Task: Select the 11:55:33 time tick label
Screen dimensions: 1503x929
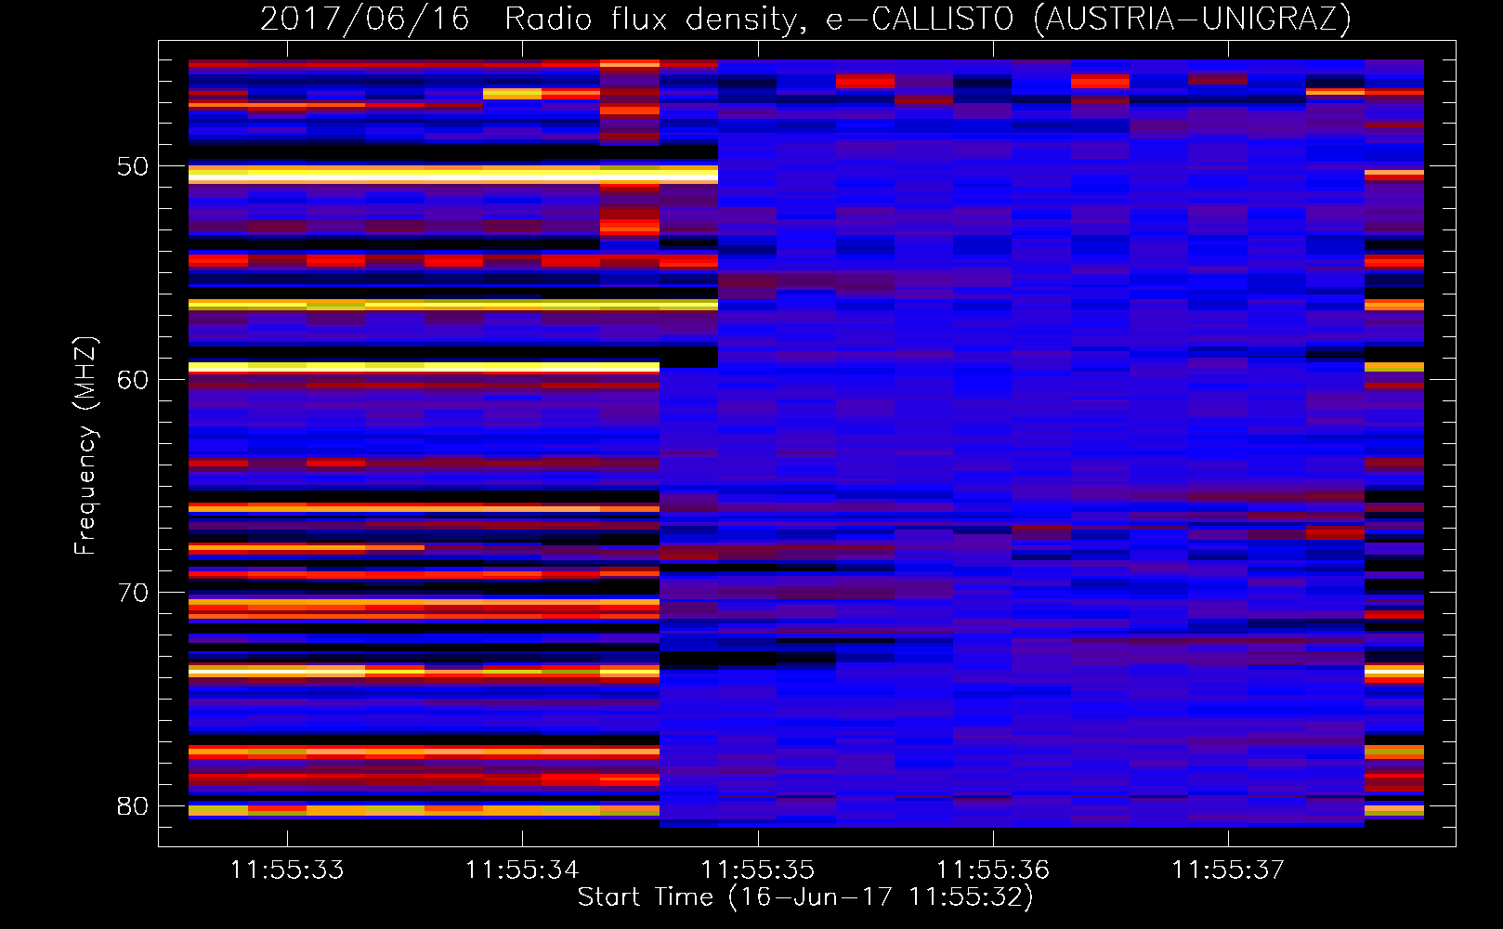Action: [x=287, y=870]
